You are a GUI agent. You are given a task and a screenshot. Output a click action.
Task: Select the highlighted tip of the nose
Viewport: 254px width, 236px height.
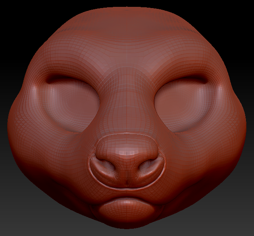coord(126,151)
